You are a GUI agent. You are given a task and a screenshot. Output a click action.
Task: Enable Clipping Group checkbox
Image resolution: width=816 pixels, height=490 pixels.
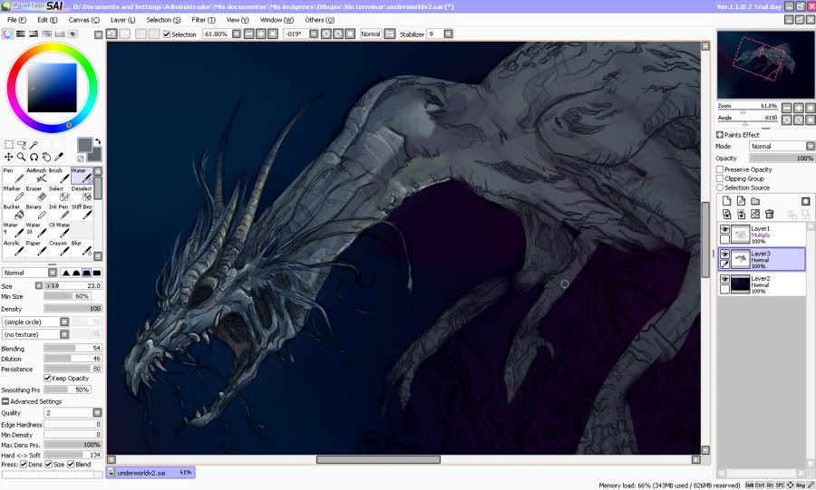coord(720,178)
